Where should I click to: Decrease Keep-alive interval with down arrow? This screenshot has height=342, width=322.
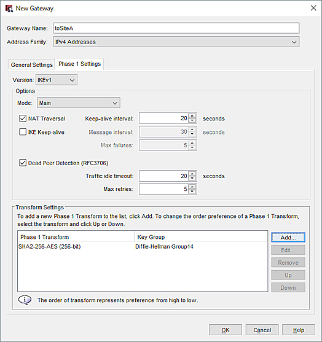point(192,121)
